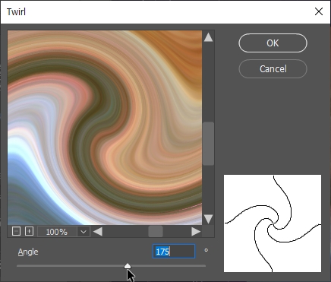Screen dimensions: 331x282
Task: Click the vertical scrollbar thumb of the preview
Action: click(208, 144)
